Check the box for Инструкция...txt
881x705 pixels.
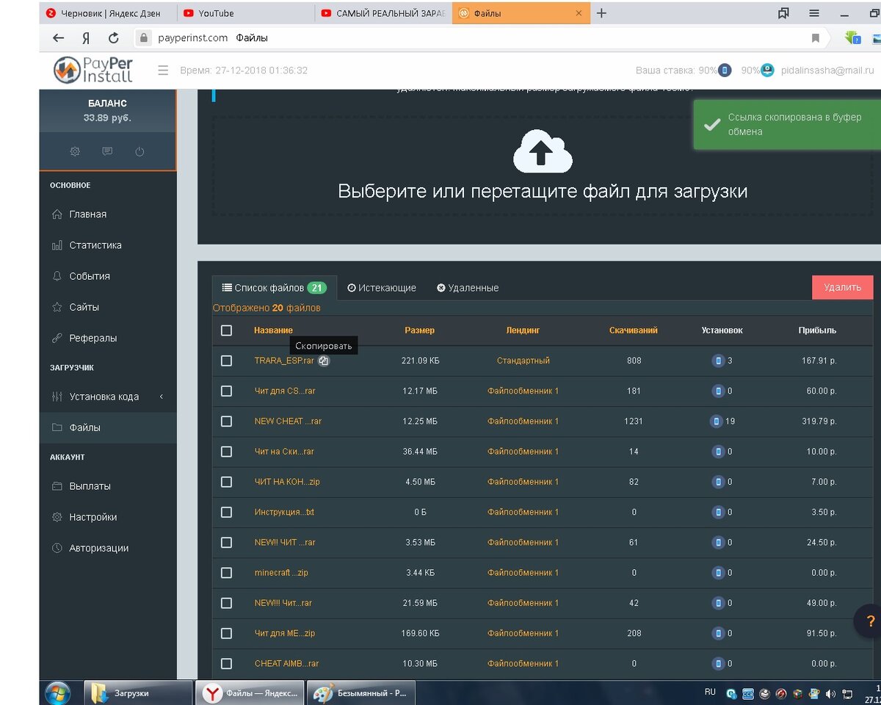point(226,512)
